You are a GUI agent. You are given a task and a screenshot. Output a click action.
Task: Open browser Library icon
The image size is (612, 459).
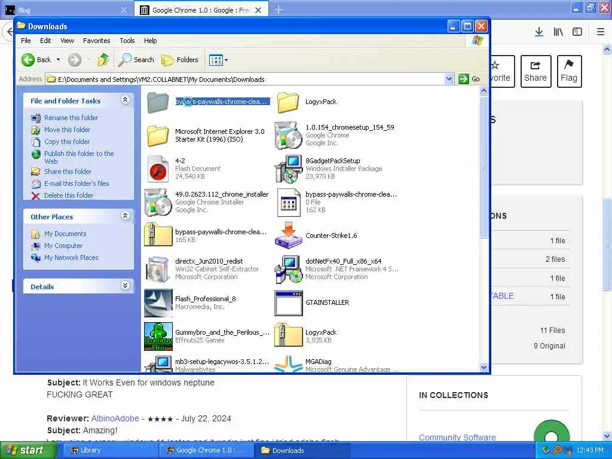[x=558, y=32]
